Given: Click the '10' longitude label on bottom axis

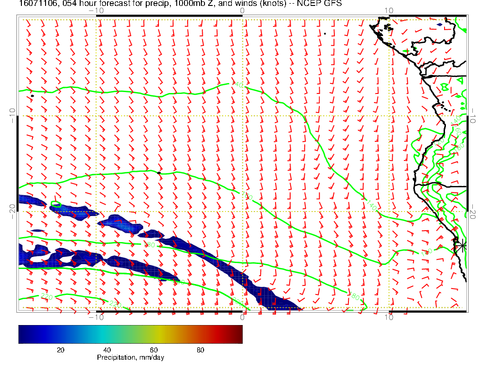Looking at the screenshot, I should click(x=389, y=316).
